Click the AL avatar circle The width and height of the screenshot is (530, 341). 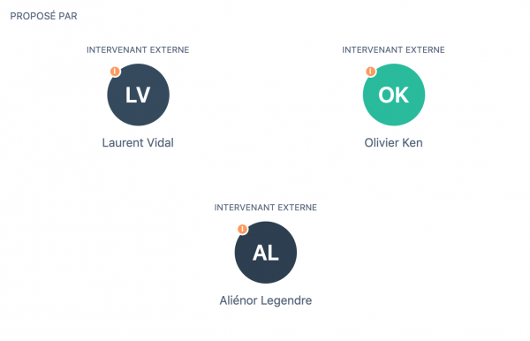pos(266,253)
